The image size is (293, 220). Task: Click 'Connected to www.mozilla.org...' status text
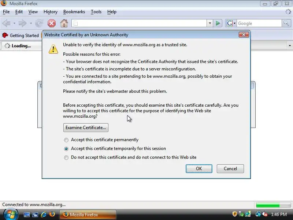click(x=34, y=205)
